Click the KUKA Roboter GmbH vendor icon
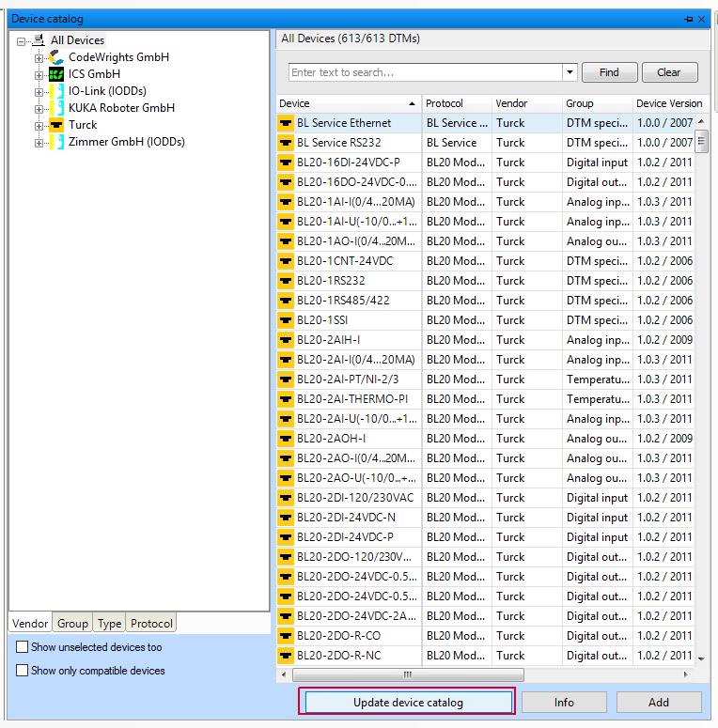The image size is (718, 728). 56,108
